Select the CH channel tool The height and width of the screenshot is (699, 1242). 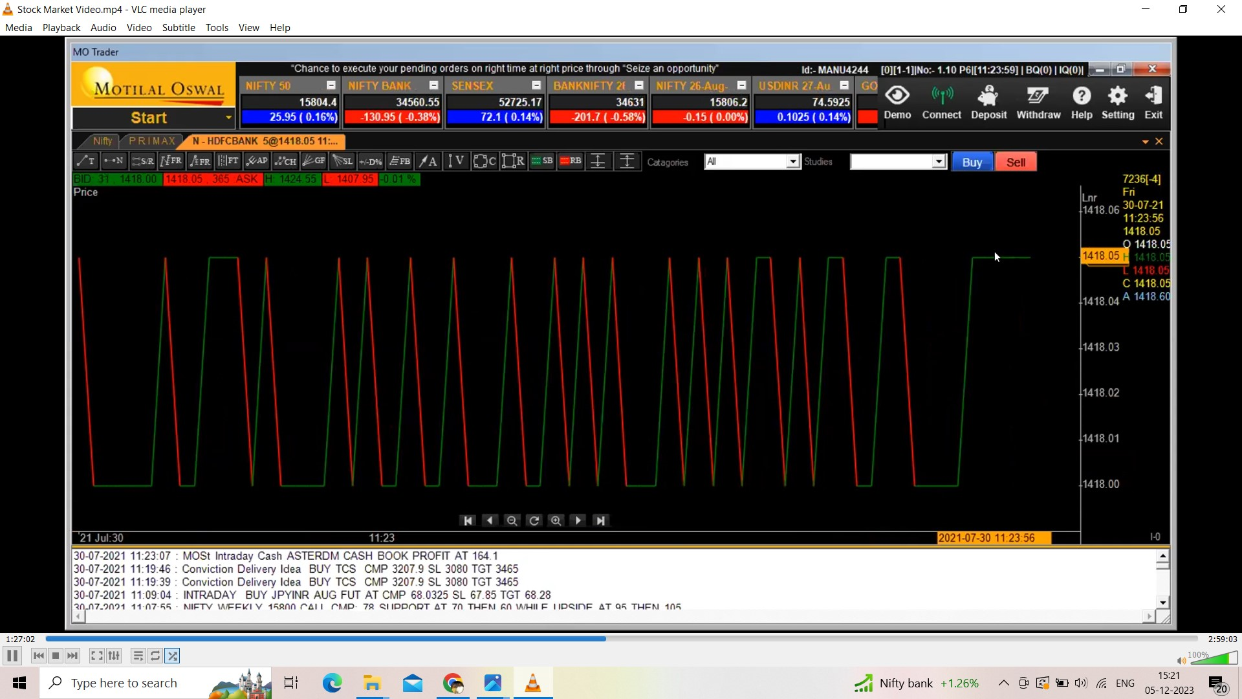click(285, 161)
